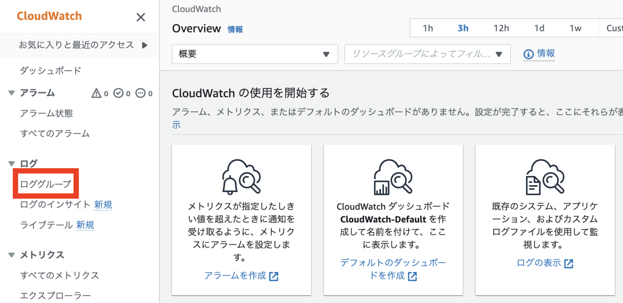Click the 新規 link next to ログのインサイト
This screenshot has height=303, width=623.
103,205
